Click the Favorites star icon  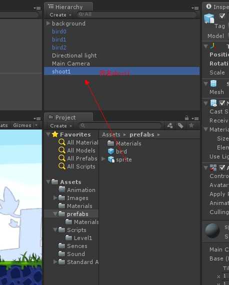pos(55,134)
